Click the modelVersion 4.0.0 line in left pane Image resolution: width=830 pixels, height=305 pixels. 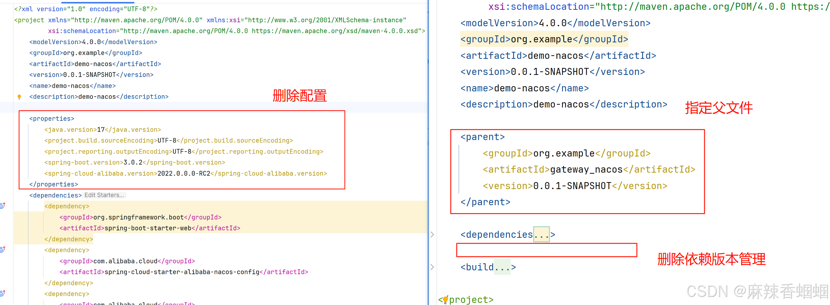tap(93, 42)
